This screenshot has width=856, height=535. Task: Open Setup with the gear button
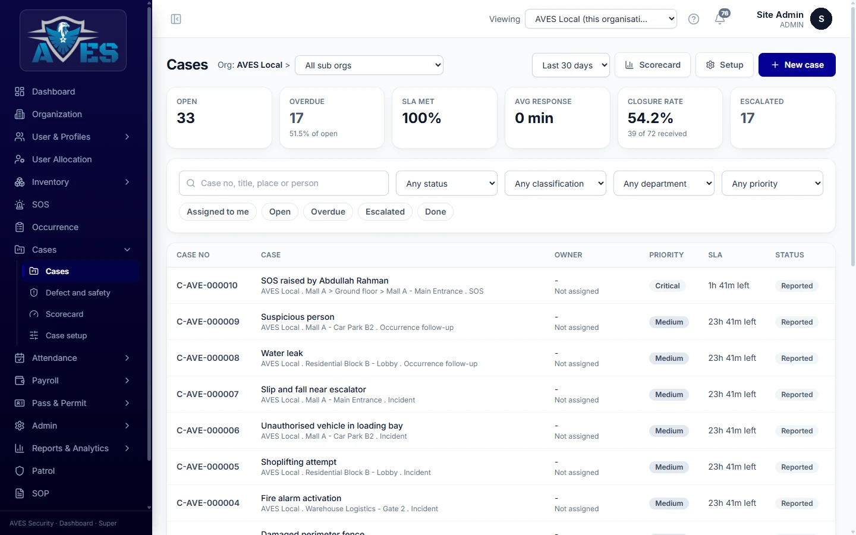[725, 65]
